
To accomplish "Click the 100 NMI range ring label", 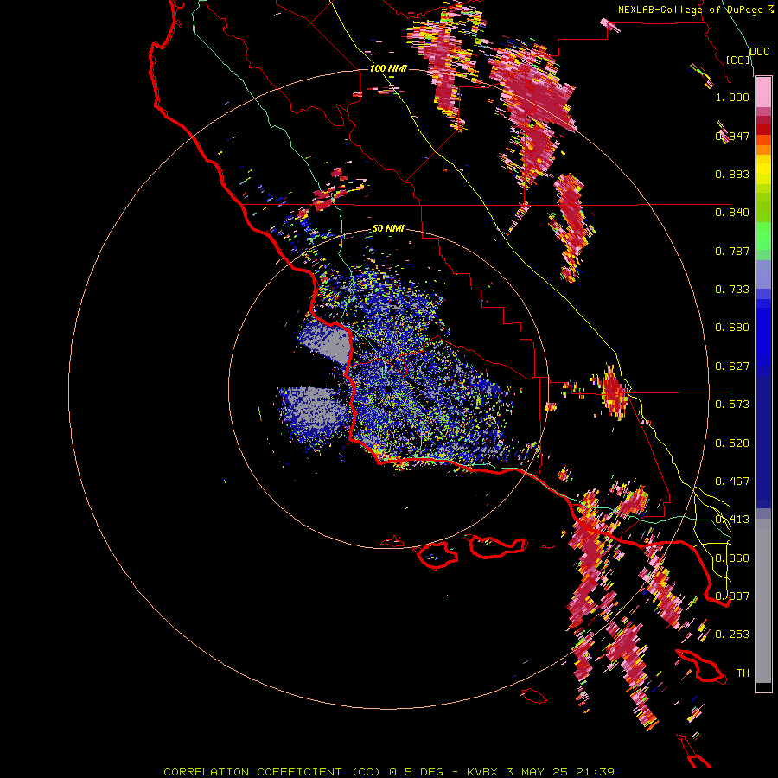I will (388, 68).
